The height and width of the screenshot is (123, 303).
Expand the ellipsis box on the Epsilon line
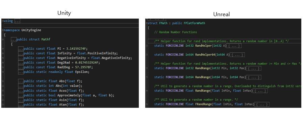pyautogui.click(x=21, y=72)
